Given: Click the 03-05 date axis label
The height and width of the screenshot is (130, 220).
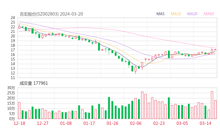Looking at the screenshot, I should [x=182, y=123].
